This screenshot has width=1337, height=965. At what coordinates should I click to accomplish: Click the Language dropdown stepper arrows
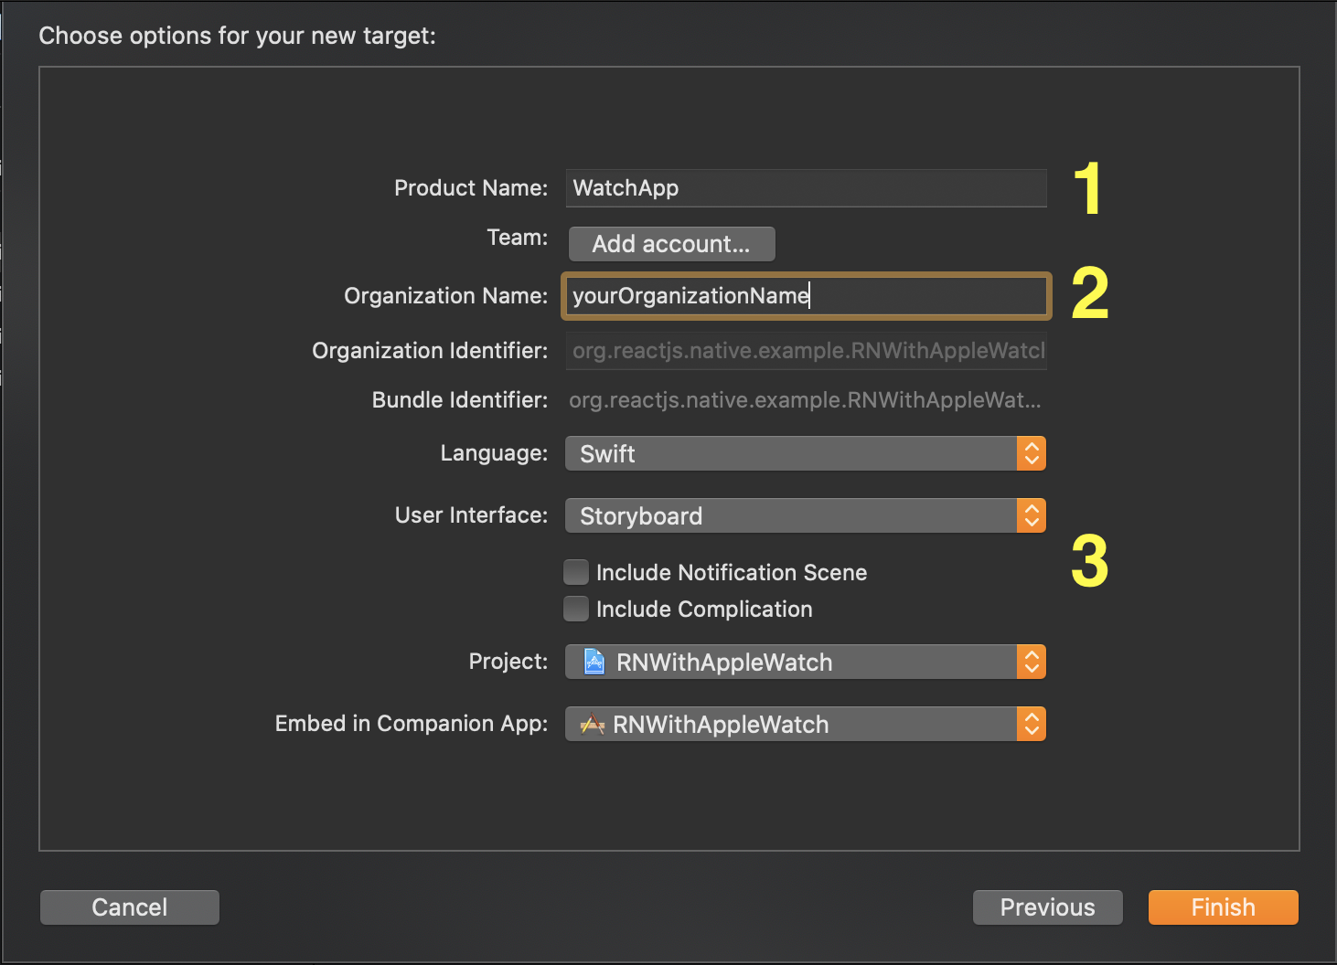click(x=1031, y=453)
